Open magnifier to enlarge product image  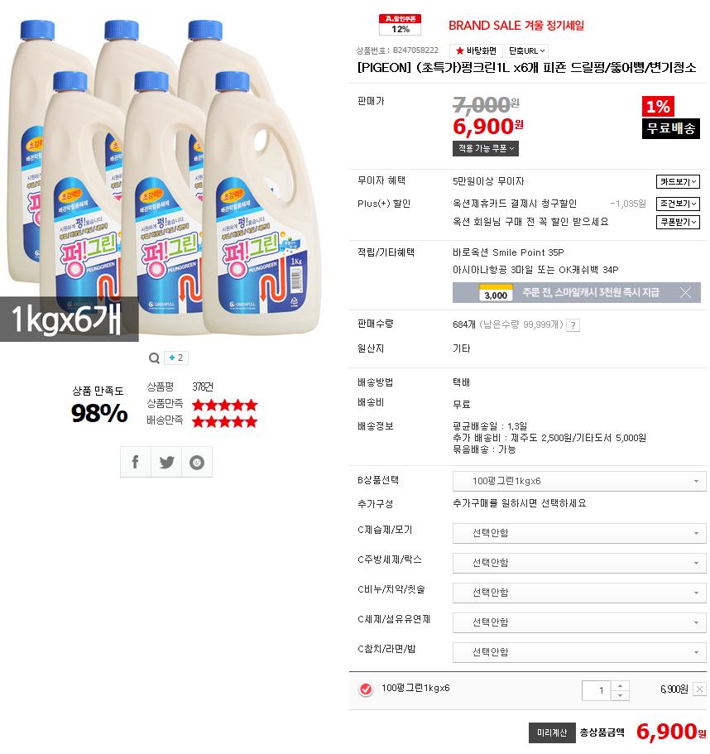tap(154, 358)
